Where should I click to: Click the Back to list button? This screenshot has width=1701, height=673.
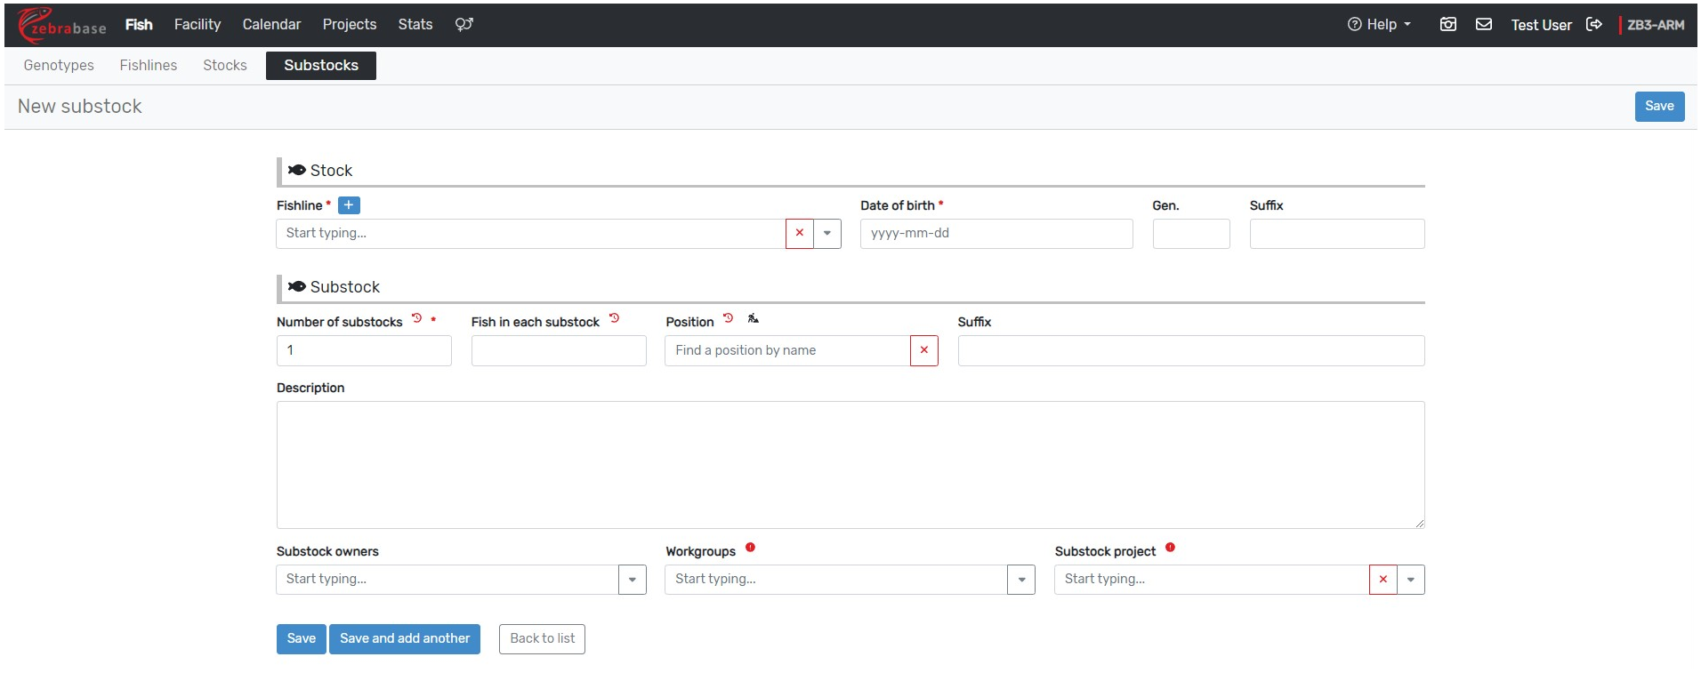point(542,638)
